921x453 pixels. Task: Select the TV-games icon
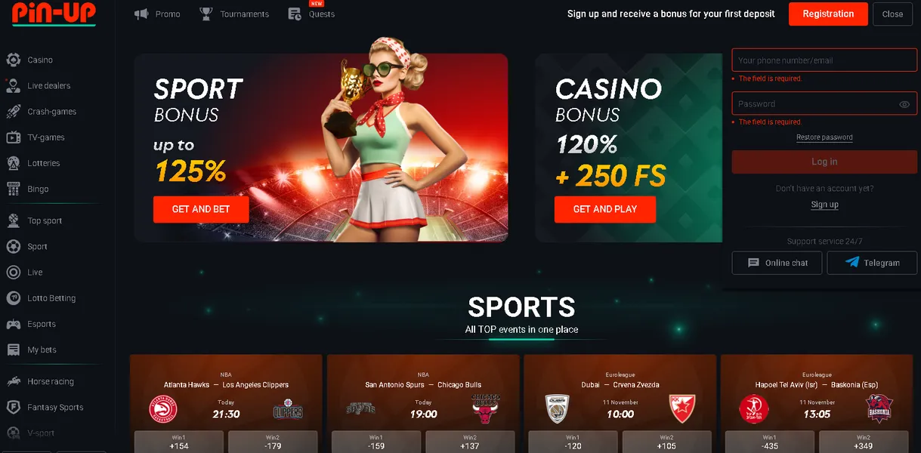[x=13, y=137]
